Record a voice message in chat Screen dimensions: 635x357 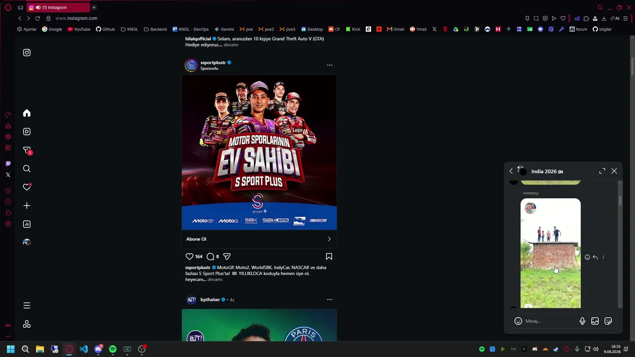click(x=582, y=321)
